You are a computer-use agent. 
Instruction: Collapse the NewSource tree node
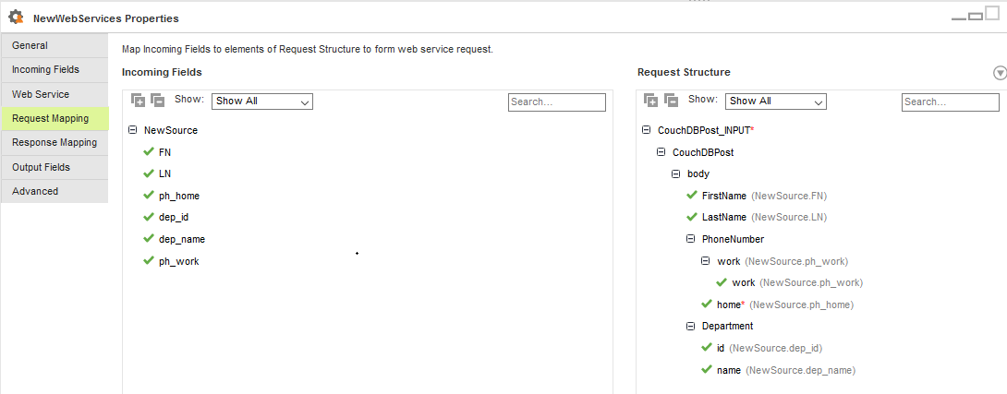point(133,129)
